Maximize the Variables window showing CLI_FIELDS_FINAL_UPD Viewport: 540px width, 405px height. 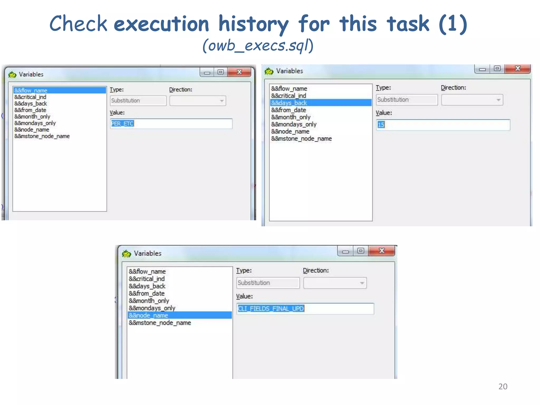tap(360, 251)
